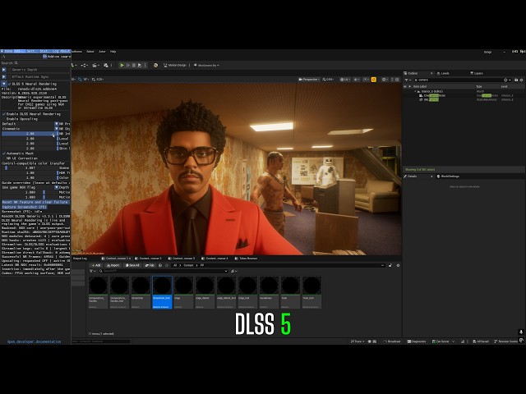
Task: Click the Skin 2.00 slider
Action: coord(30,149)
